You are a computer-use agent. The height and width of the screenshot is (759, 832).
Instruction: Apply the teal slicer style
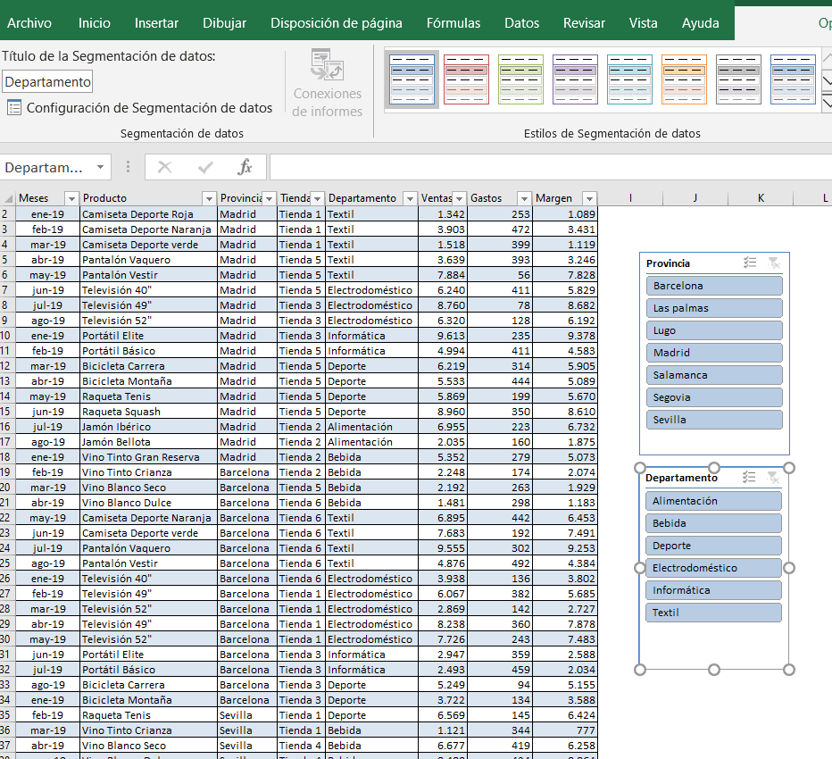(630, 79)
